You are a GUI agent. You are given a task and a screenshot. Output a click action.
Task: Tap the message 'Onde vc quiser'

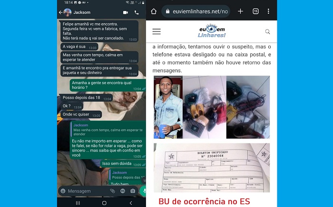click(81, 114)
